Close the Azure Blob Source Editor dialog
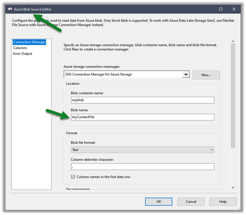Screen dimensions: 246x215 point(234,9)
